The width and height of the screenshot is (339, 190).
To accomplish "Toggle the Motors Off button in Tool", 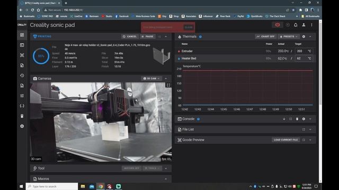I will coord(132,168).
